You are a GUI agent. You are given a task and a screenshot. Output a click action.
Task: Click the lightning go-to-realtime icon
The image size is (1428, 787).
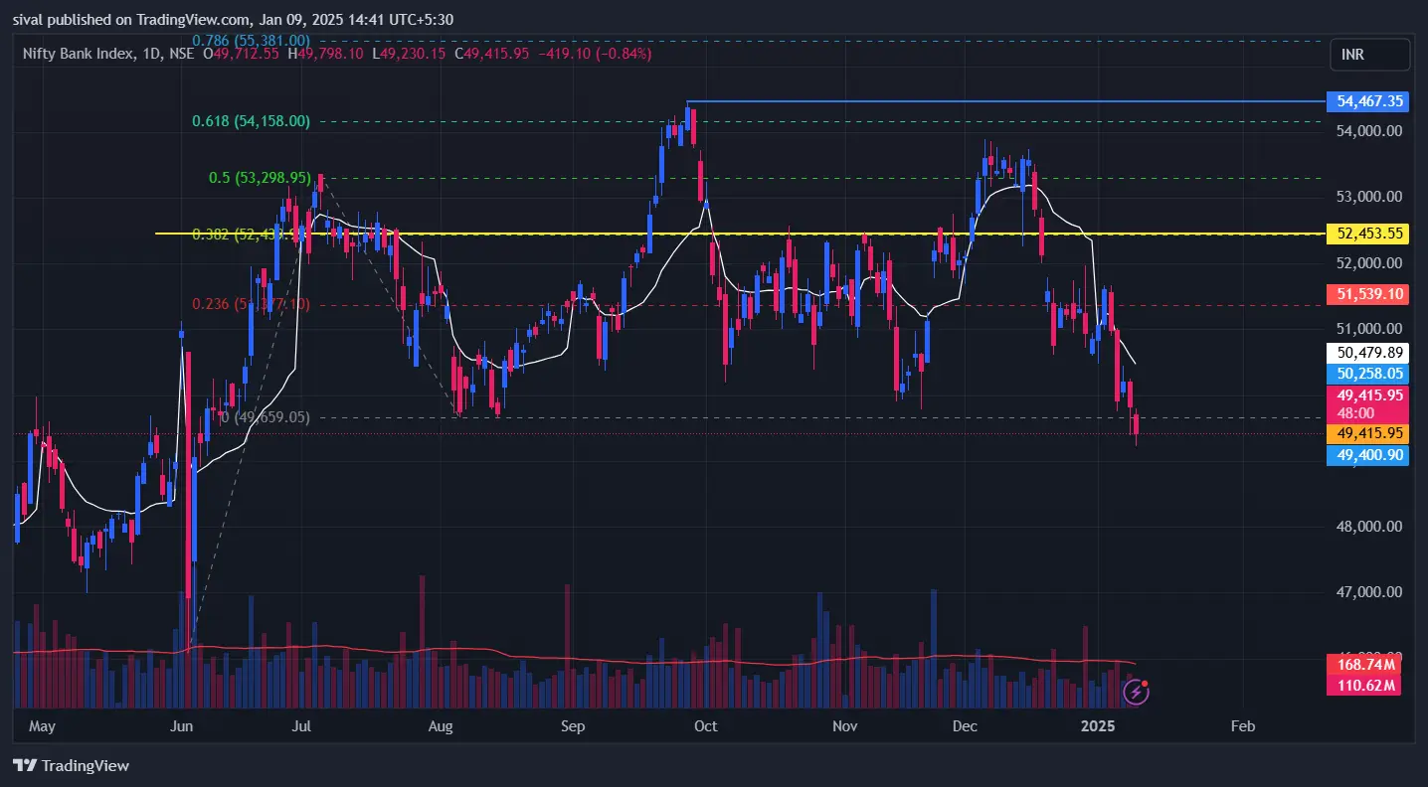(1136, 693)
